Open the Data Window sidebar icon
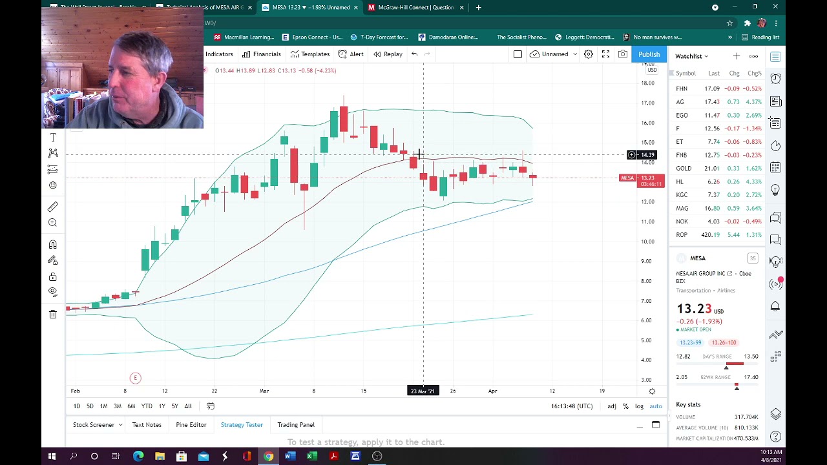The width and height of the screenshot is (827, 465). pyautogui.click(x=775, y=123)
